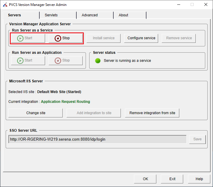
Task: Start the server as an application
Action: pyautogui.click(x=28, y=61)
